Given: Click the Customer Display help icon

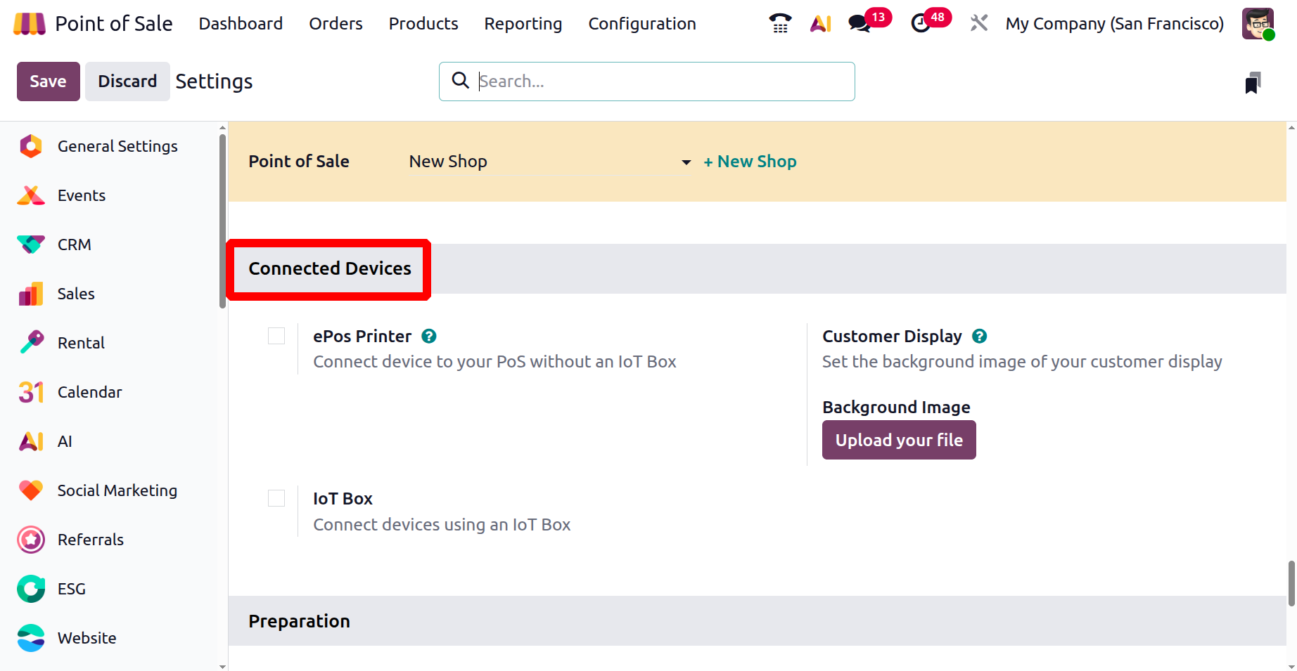Looking at the screenshot, I should pyautogui.click(x=979, y=337).
